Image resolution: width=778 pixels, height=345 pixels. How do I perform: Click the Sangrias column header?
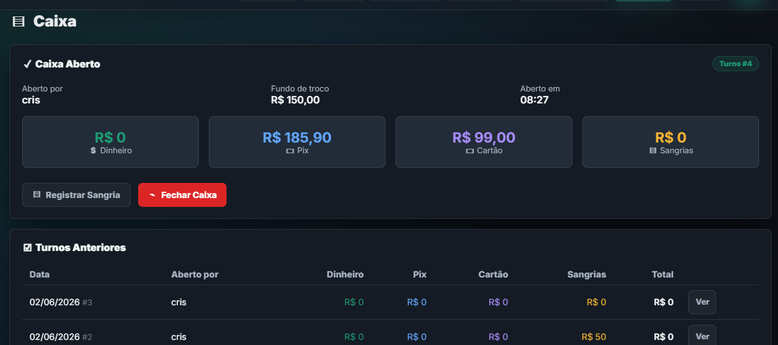pos(587,274)
